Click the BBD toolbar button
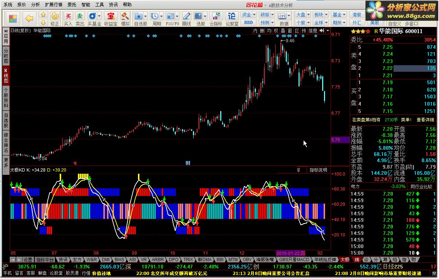Viewport: 439px width, 279px height. coord(249,23)
